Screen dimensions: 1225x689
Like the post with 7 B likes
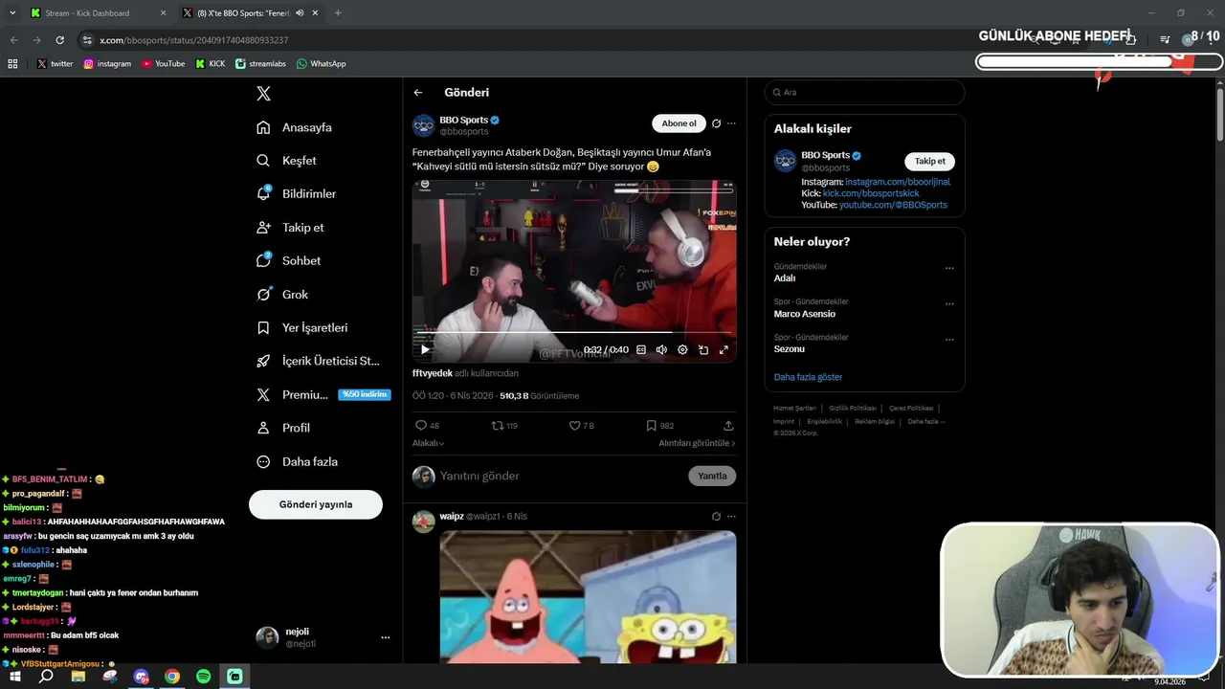coord(582,426)
